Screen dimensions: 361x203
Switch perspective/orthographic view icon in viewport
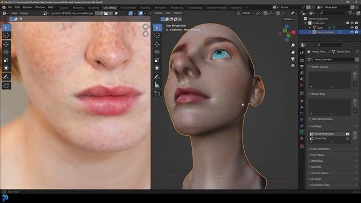293,66
